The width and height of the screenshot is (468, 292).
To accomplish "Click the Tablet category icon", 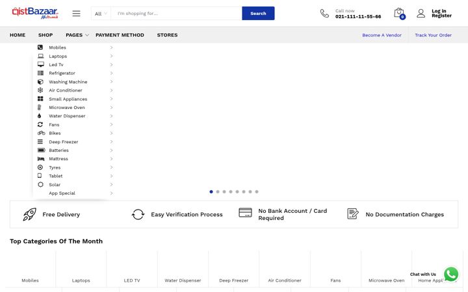I will coord(40,176).
